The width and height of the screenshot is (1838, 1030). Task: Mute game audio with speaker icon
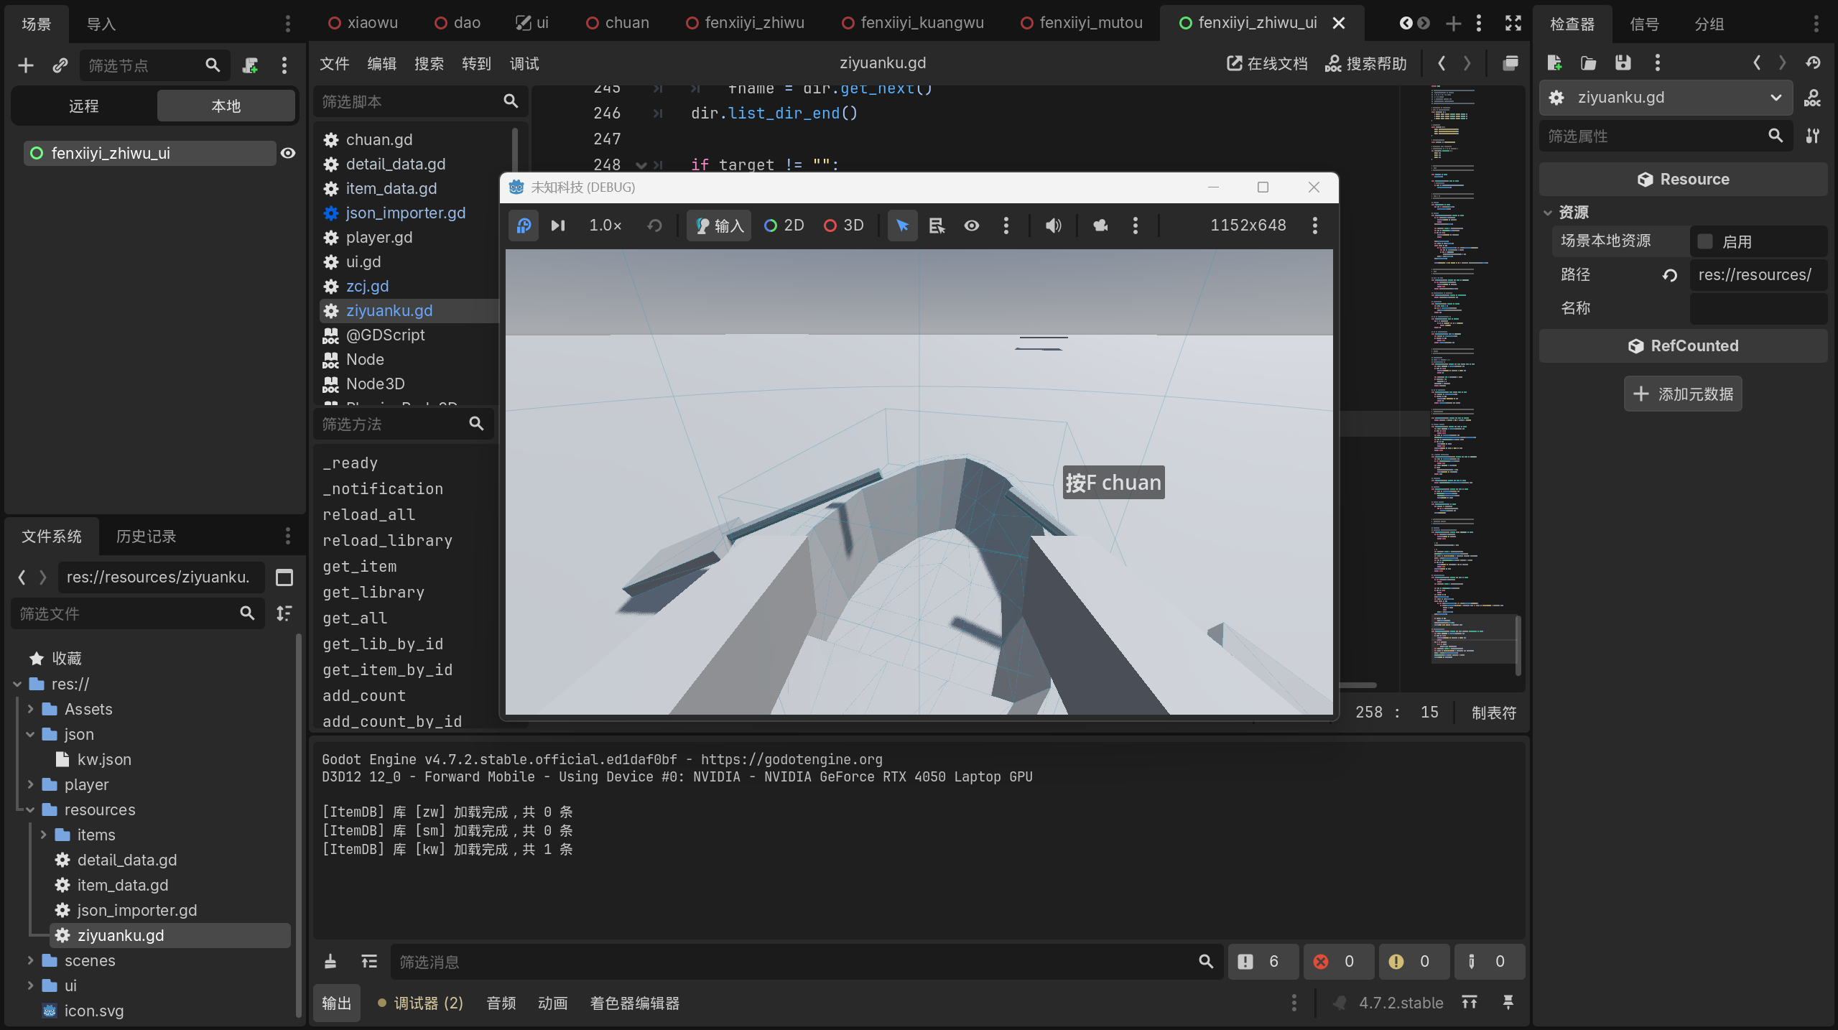[1054, 226]
